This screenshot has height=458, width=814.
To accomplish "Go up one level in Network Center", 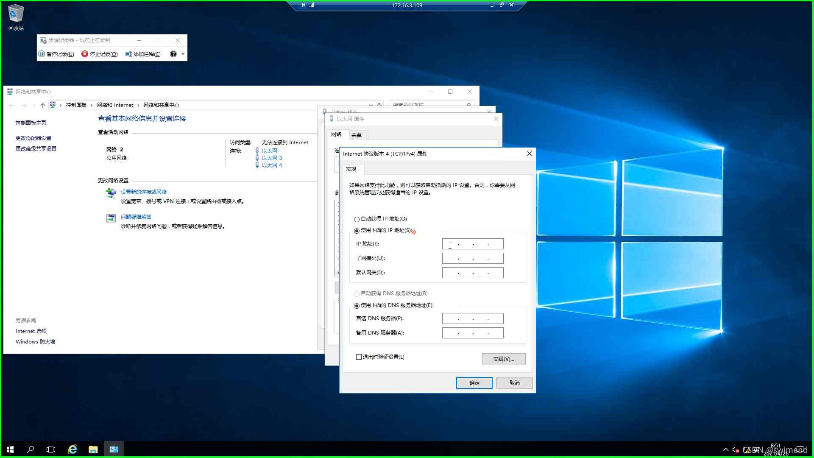I will pos(42,105).
